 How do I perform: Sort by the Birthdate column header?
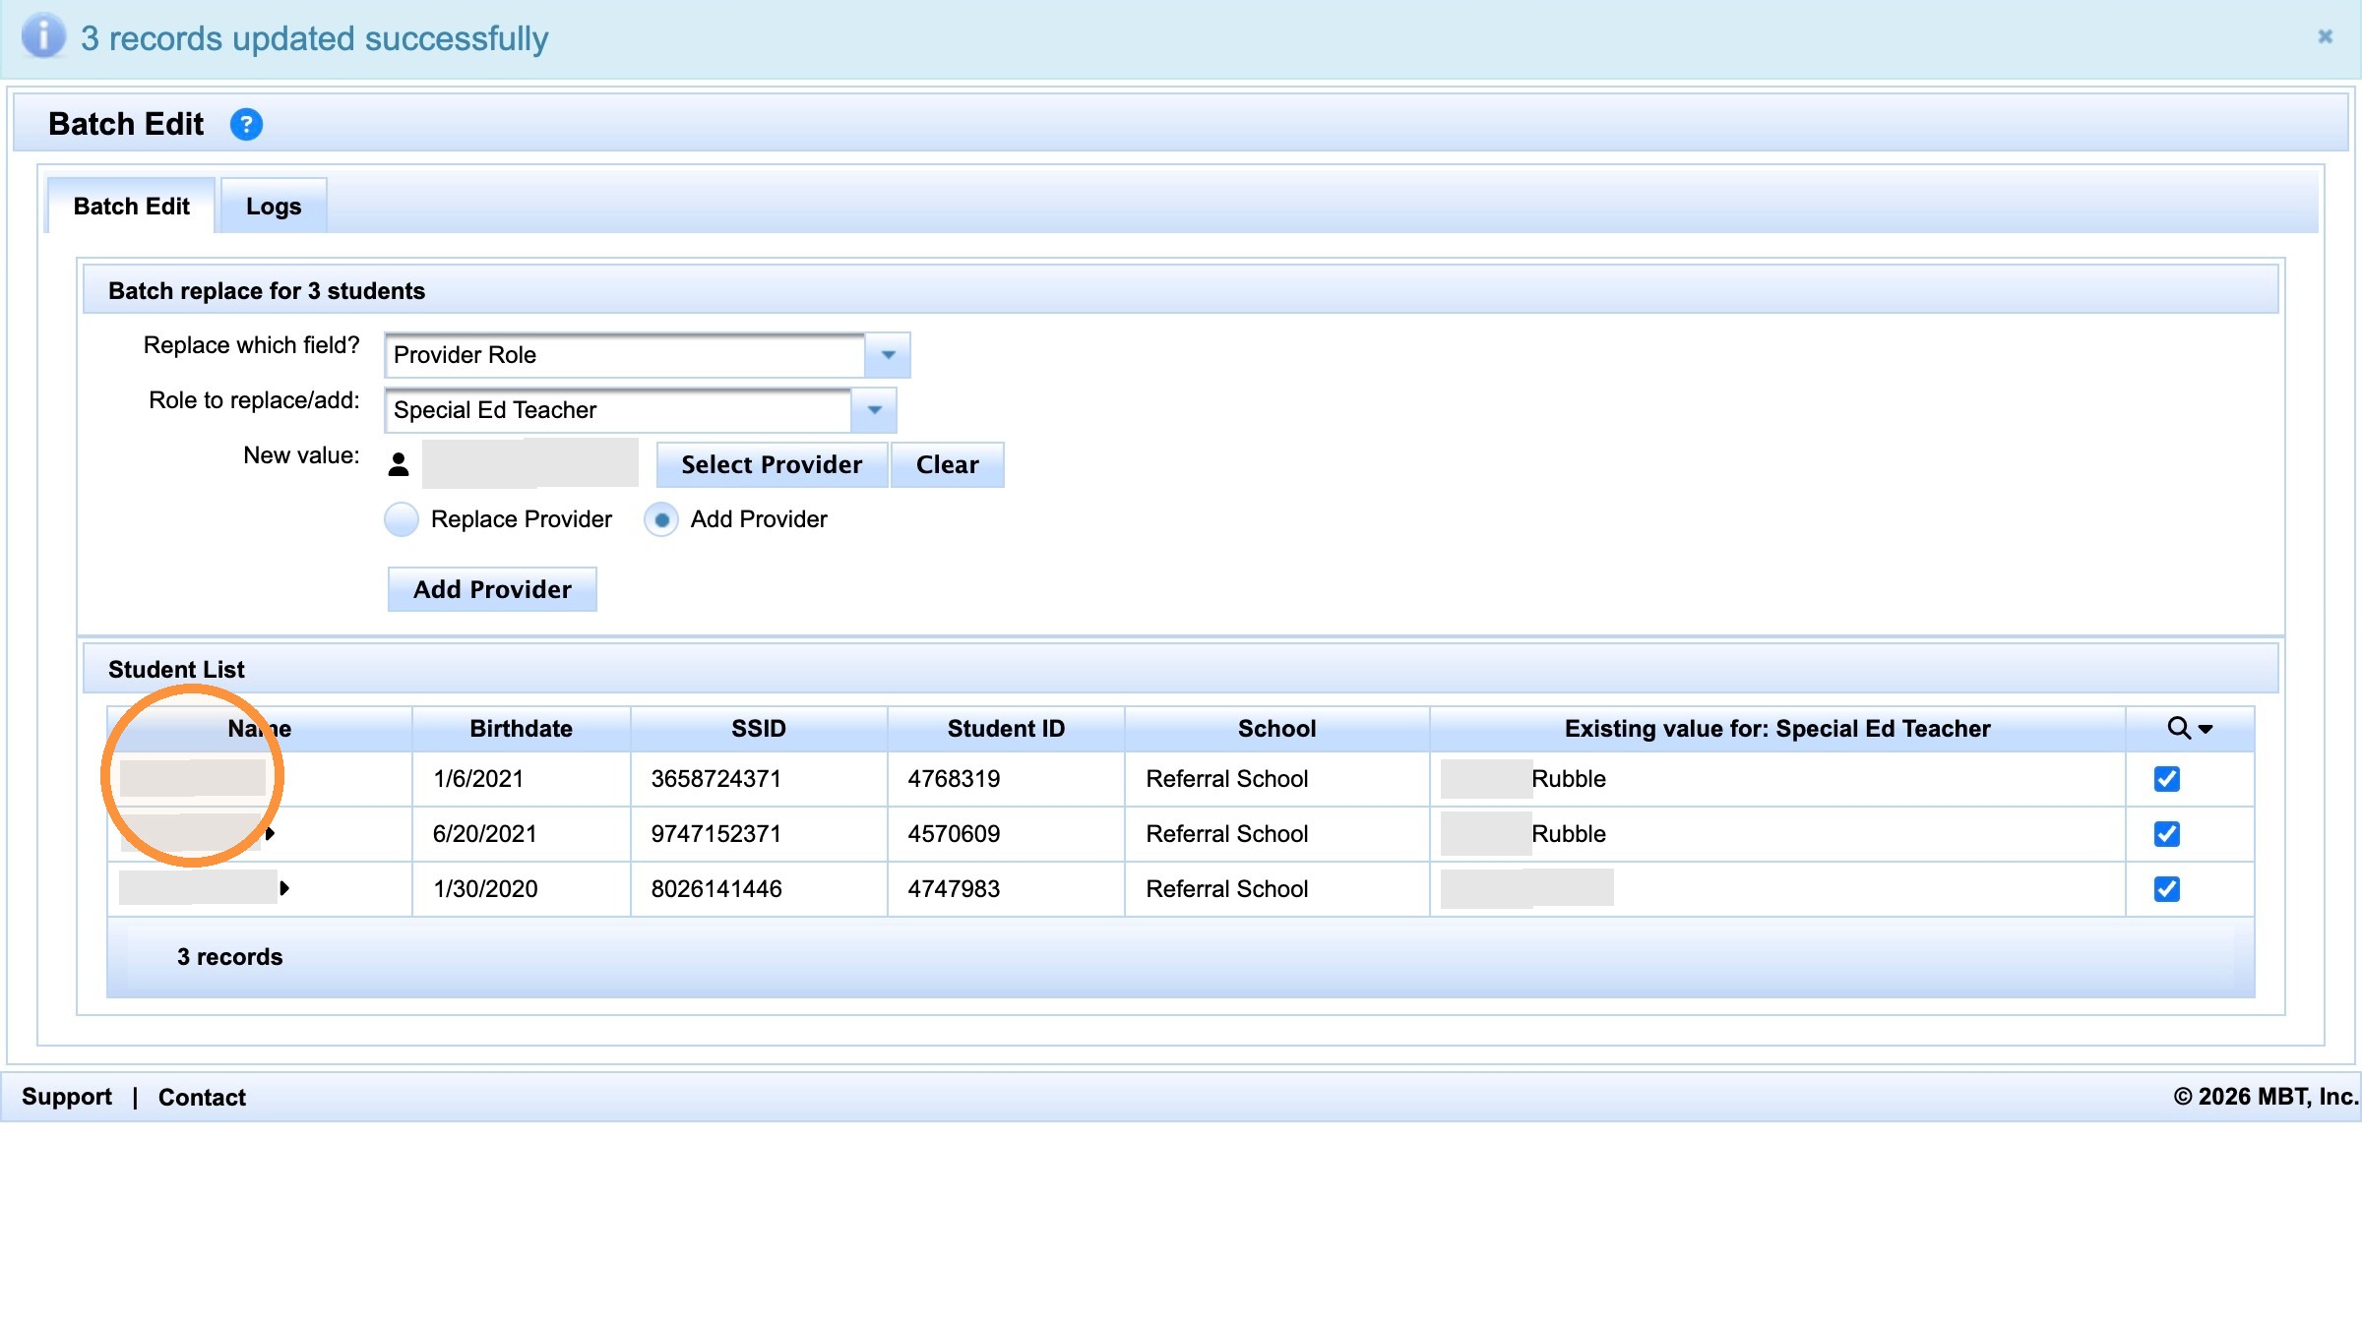pos(521,729)
